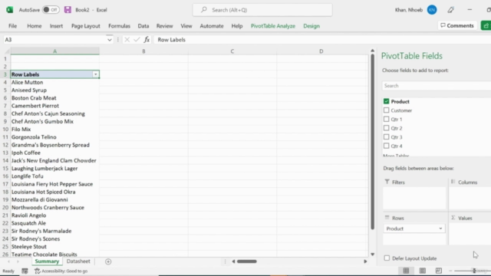
Task: Enable Defer Layout Update checkbox
Action: point(387,258)
